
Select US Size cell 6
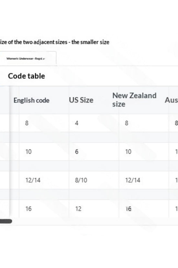[77, 152]
